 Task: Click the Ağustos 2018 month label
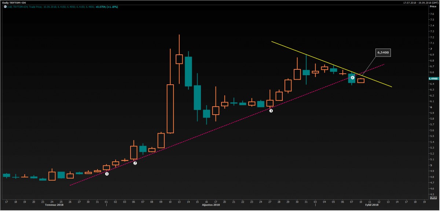point(211,205)
